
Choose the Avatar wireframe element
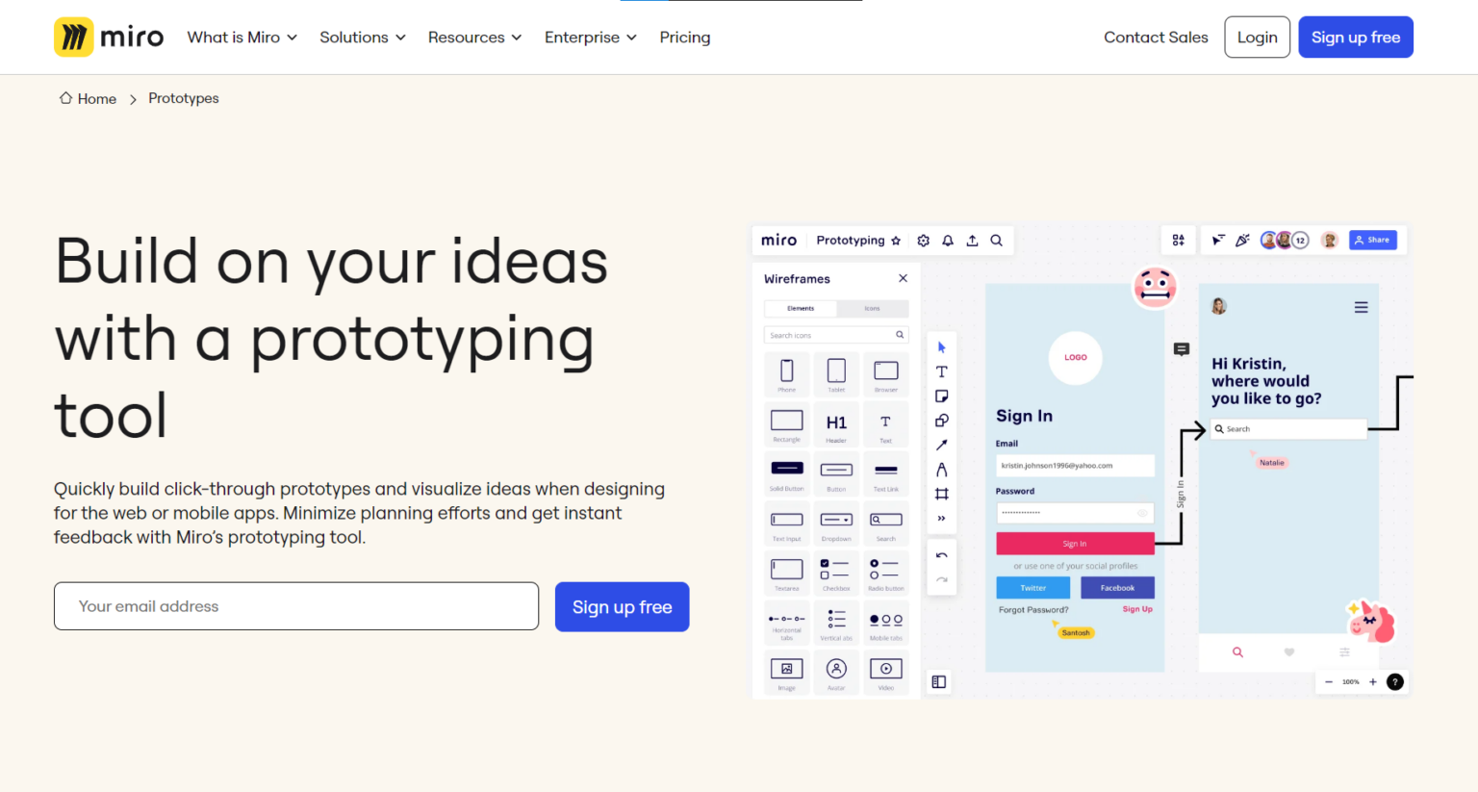(836, 672)
